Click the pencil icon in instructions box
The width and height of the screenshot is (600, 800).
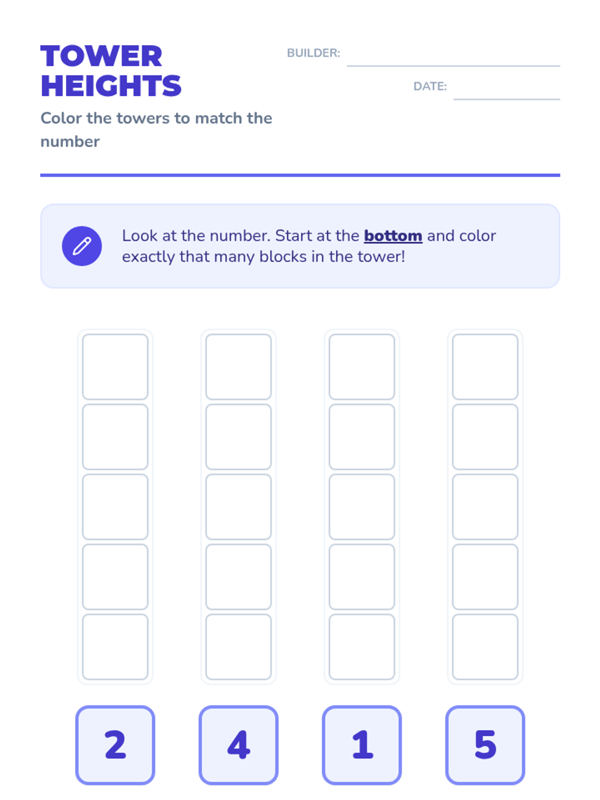tap(82, 246)
